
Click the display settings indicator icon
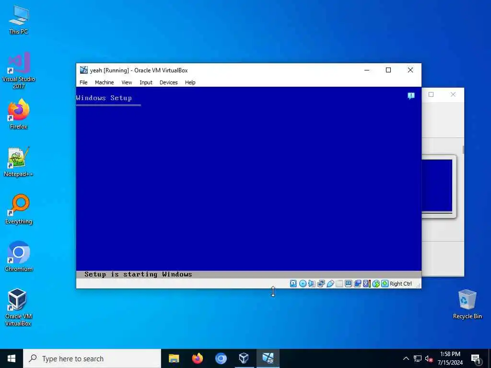click(x=348, y=284)
